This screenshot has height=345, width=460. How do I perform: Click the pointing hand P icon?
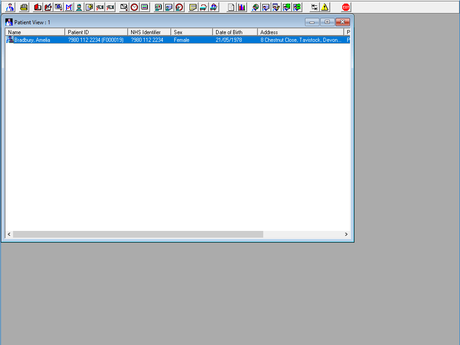(x=111, y=7)
